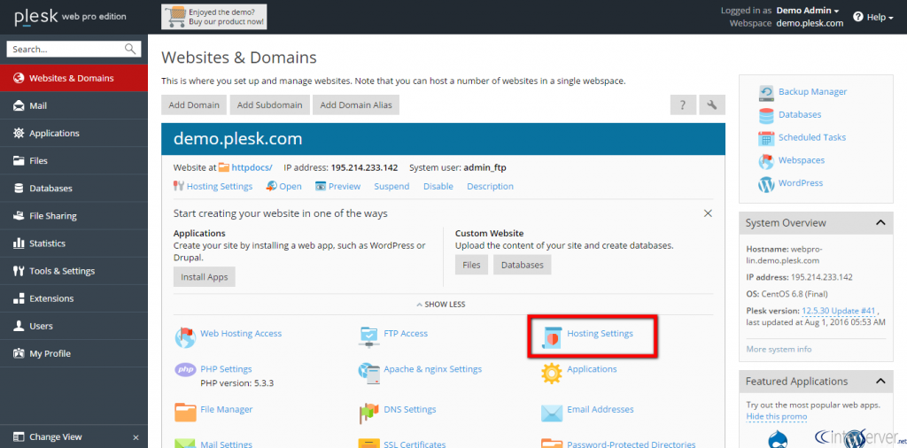The width and height of the screenshot is (907, 448).
Task: Open Scheduled Tasks calendar icon
Action: [766, 138]
